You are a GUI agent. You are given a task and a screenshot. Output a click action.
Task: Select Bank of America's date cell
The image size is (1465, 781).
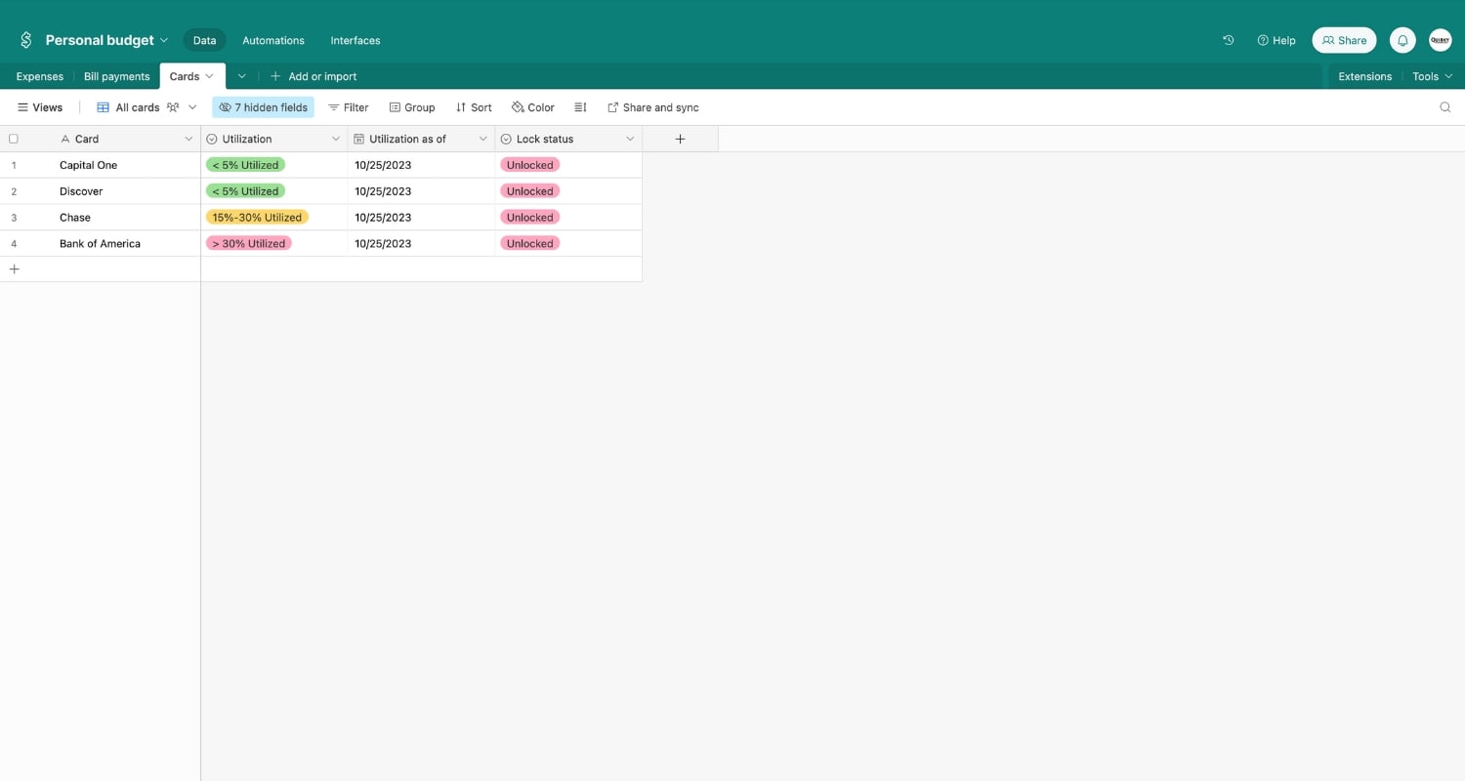421,244
